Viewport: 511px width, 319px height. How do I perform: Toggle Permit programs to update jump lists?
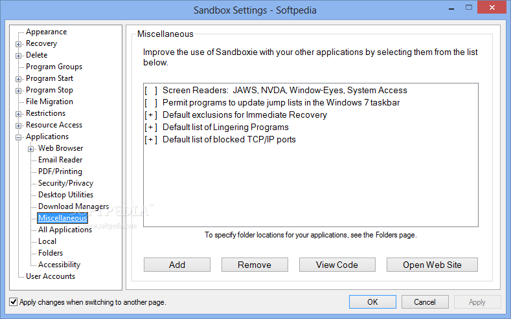point(151,103)
